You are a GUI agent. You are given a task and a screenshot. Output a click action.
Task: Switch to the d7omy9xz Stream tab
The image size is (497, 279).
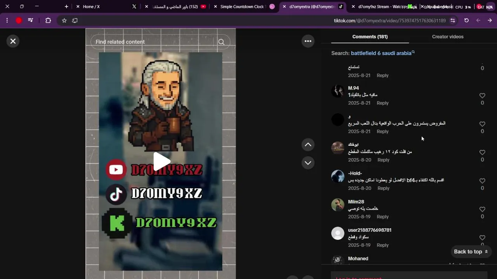(x=380, y=7)
